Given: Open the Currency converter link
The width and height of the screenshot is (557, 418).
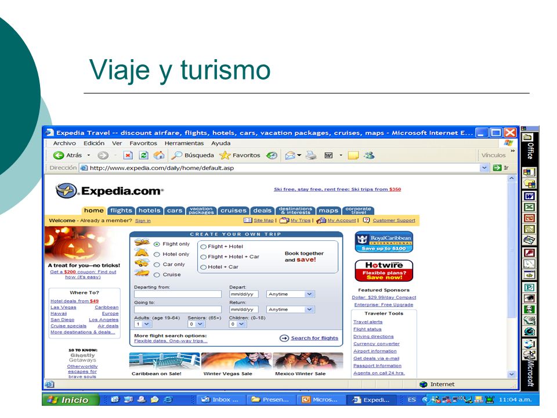Looking at the screenshot, I should 377,344.
